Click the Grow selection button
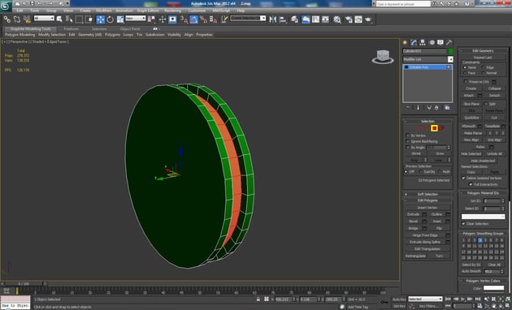This screenshot has height=310, width=512. [x=440, y=153]
